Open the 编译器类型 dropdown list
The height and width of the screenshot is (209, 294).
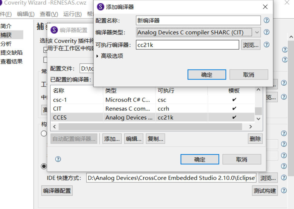click(x=257, y=32)
